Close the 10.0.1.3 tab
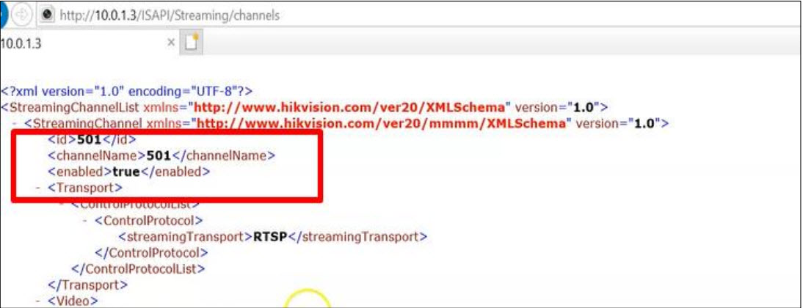 [x=172, y=43]
